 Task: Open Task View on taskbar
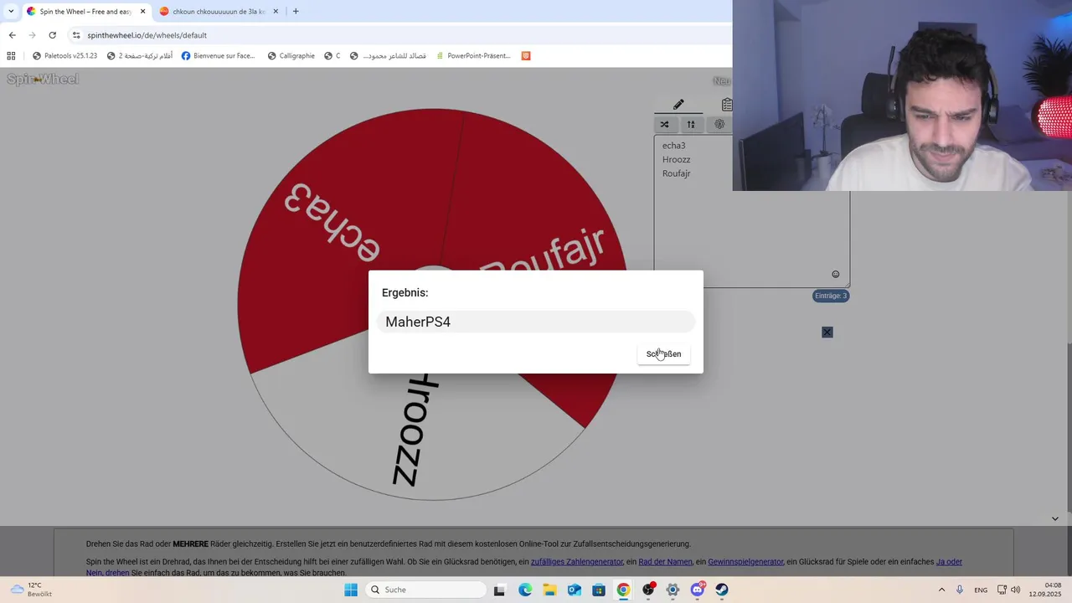pyautogui.click(x=499, y=590)
